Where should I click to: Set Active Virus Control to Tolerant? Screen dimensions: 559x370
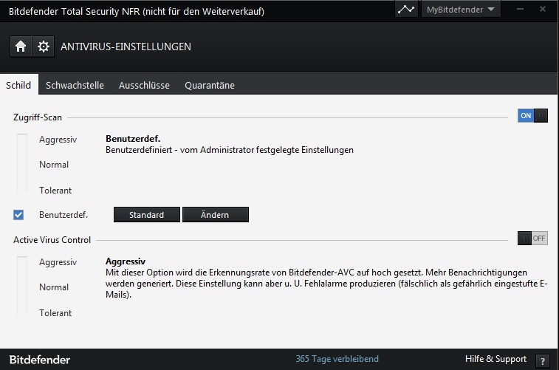click(x=55, y=313)
